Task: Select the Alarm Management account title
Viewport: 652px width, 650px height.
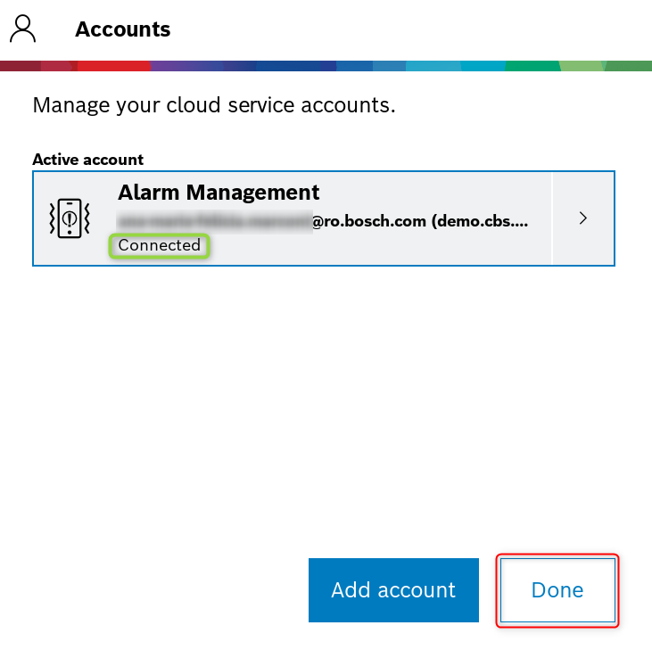Action: (x=219, y=192)
